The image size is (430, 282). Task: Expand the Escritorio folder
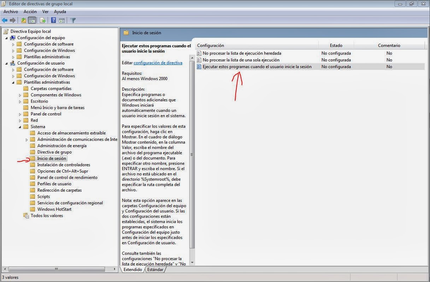coord(20,101)
